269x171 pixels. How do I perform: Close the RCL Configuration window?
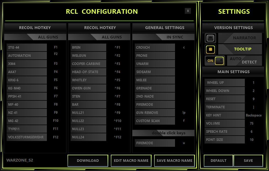point(188,11)
